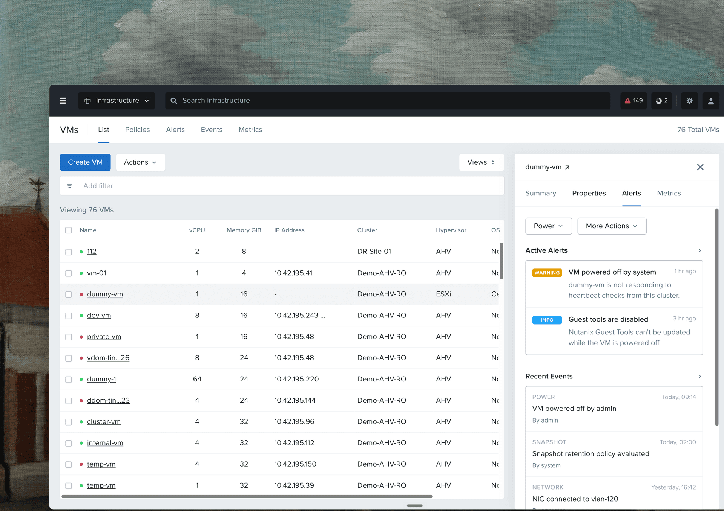Expand Recent Events with the chevron
The image size is (724, 511).
coord(700,376)
